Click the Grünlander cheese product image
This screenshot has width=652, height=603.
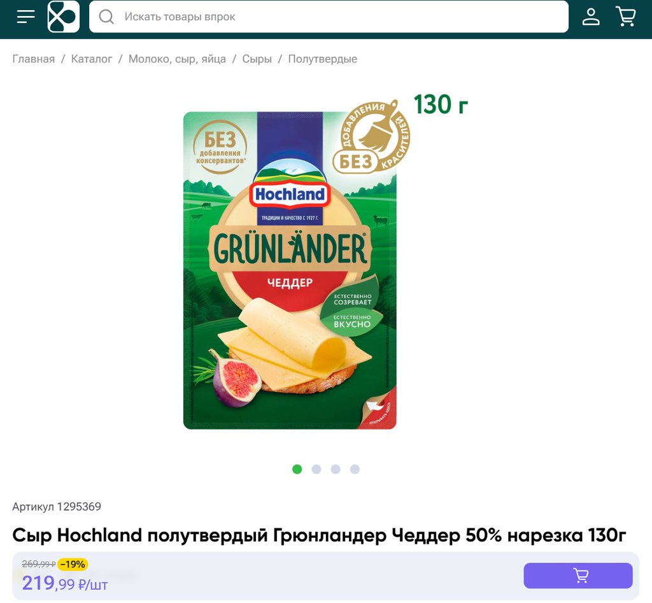(x=290, y=270)
